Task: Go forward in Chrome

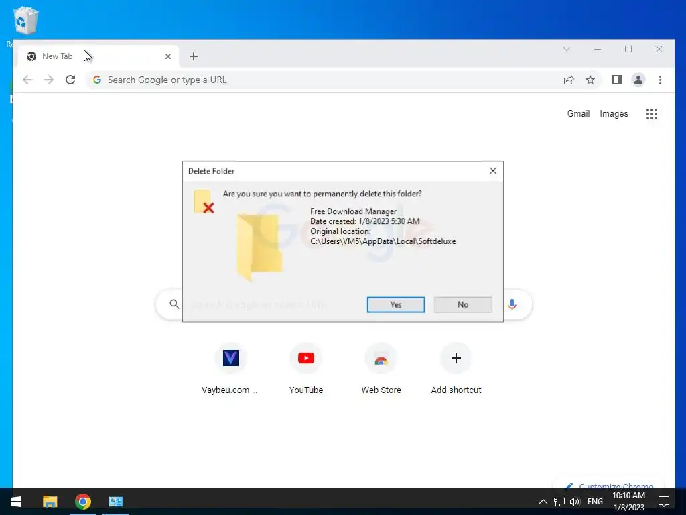Action: pyautogui.click(x=48, y=80)
